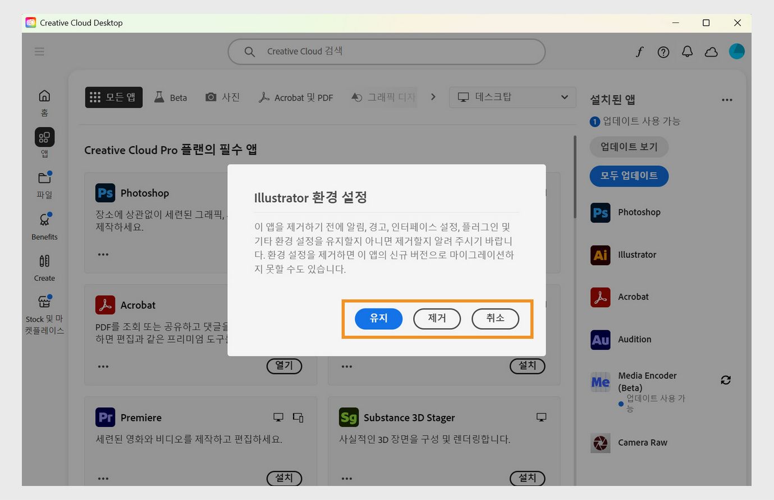The width and height of the screenshot is (774, 500).
Task: Open 파일 in sidebar
Action: [44, 185]
